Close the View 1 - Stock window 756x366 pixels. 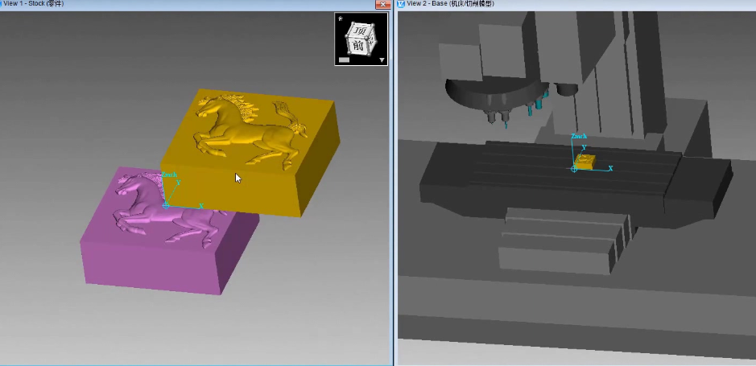[382, 4]
